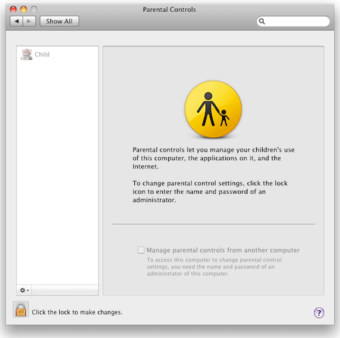
Task: Select the Child account in the list
Action: (57, 54)
